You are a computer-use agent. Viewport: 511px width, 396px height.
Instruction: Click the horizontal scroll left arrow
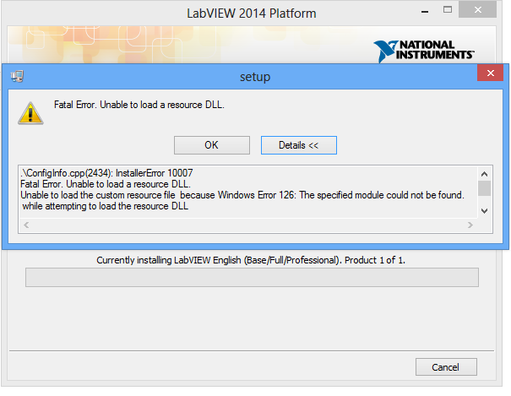[x=26, y=225]
